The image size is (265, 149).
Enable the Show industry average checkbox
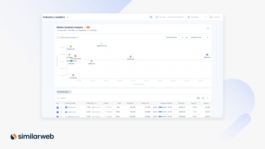pos(58,38)
